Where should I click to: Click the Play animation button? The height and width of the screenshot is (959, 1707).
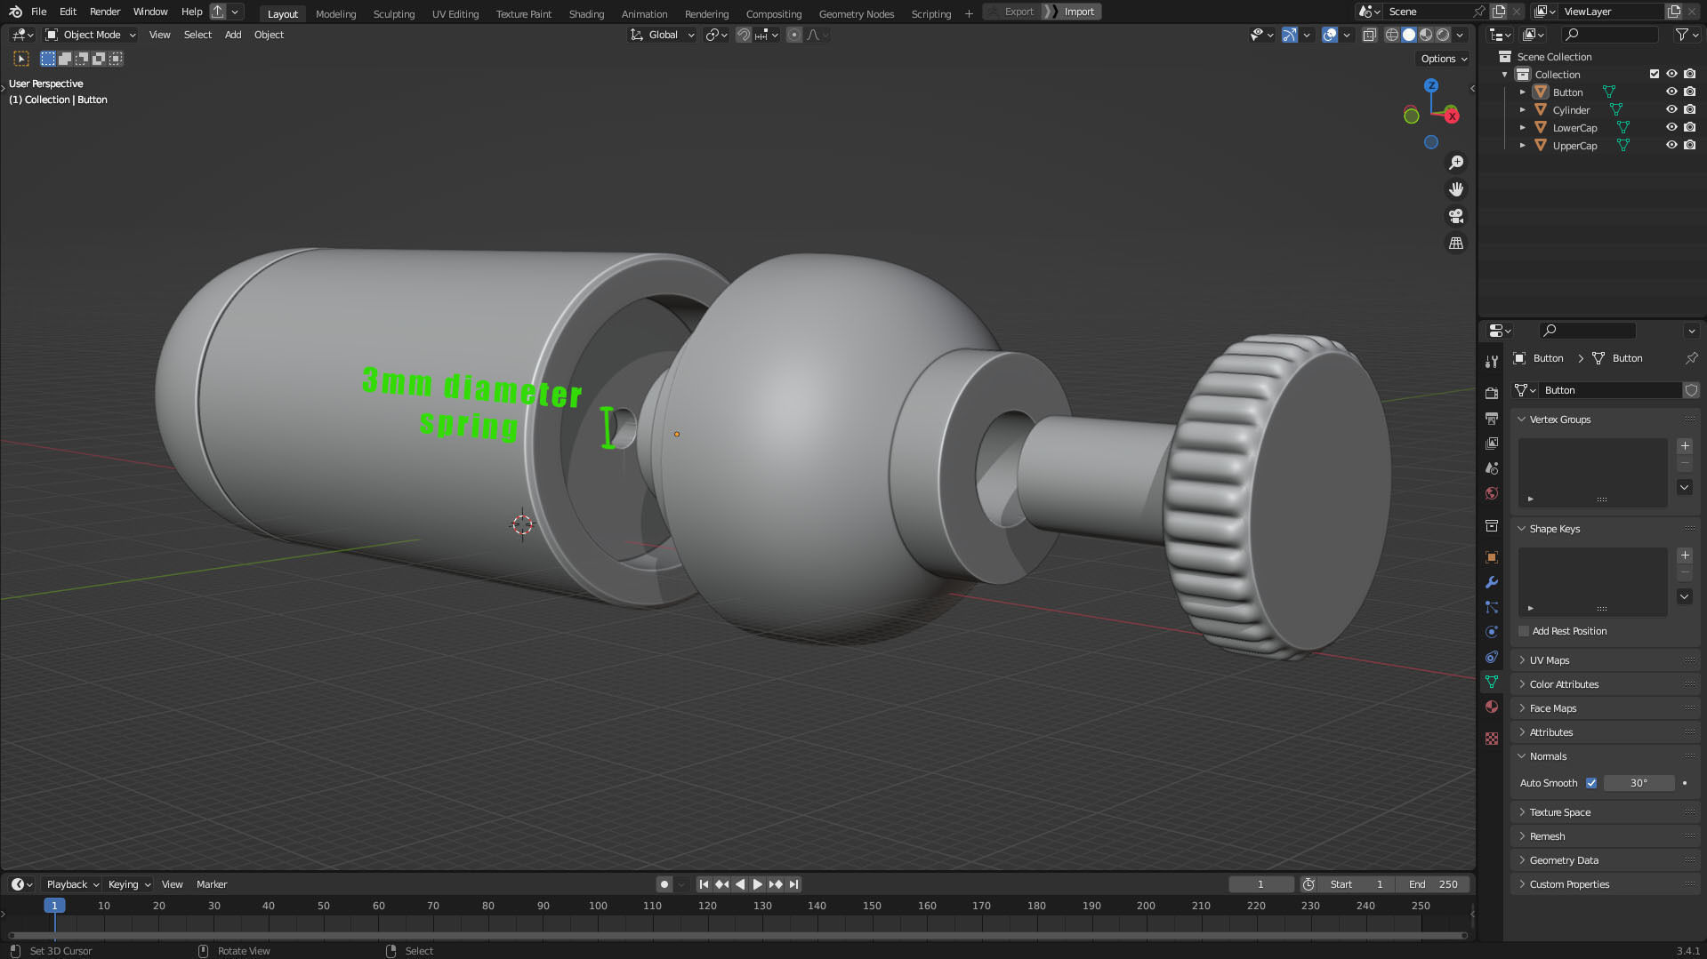(758, 884)
